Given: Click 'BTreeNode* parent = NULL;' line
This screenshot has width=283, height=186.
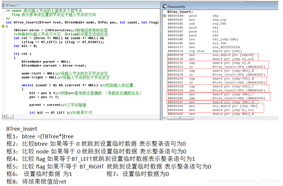Looking at the screenshot, I should pyautogui.click(x=46, y=62).
